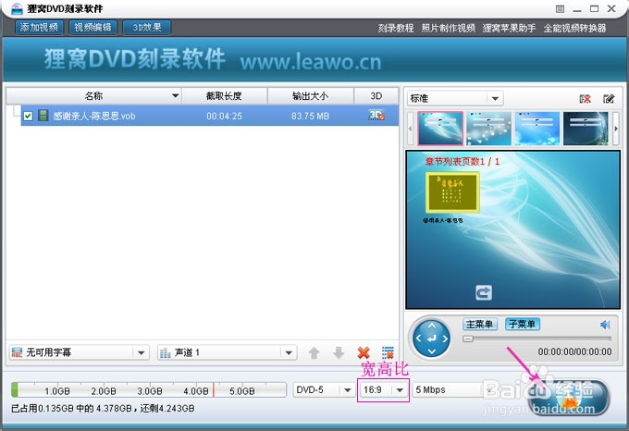Click the 输出大小 column header
The image size is (629, 431).
click(x=311, y=96)
